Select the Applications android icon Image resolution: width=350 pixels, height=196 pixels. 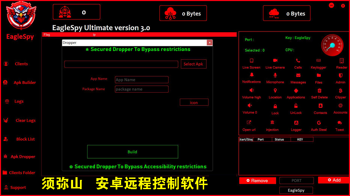(x=296, y=90)
